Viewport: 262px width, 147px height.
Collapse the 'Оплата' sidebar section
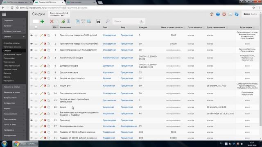click(14, 37)
